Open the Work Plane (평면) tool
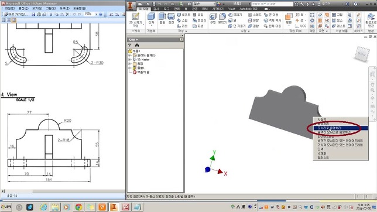Viewport: 377px width, 212px height. click(x=289, y=19)
